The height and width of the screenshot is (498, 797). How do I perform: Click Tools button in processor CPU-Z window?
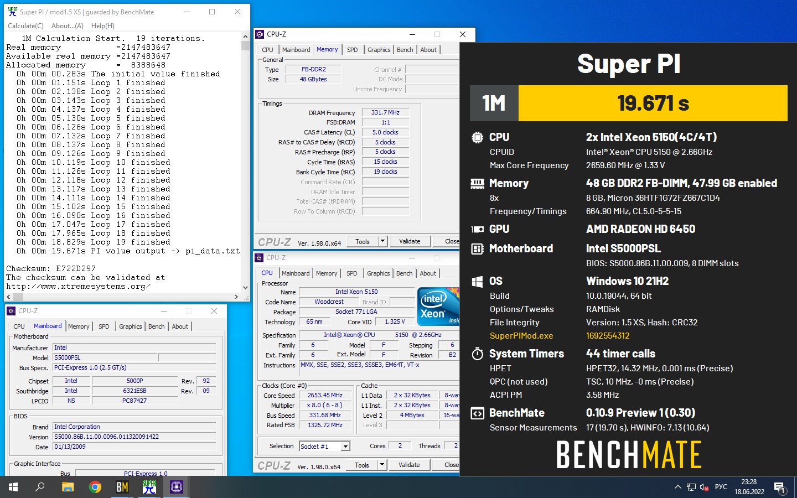point(362,465)
